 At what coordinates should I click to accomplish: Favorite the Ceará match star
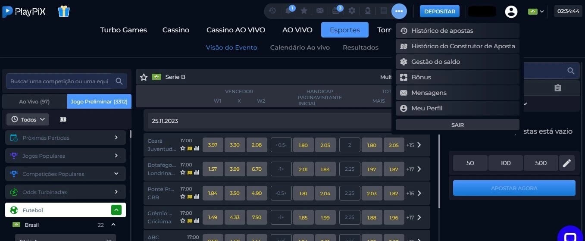(x=183, y=148)
